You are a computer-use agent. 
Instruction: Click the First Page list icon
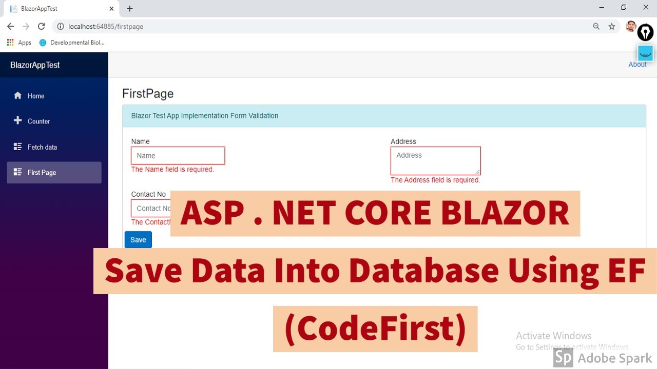pyautogui.click(x=18, y=172)
